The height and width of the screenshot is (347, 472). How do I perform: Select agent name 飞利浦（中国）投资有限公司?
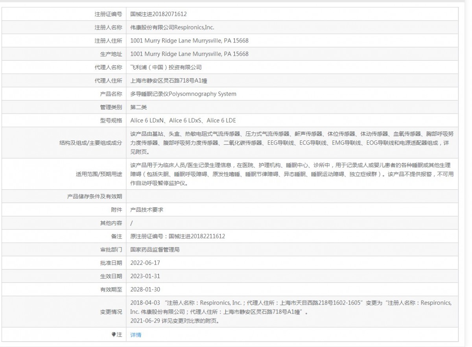click(x=166, y=67)
